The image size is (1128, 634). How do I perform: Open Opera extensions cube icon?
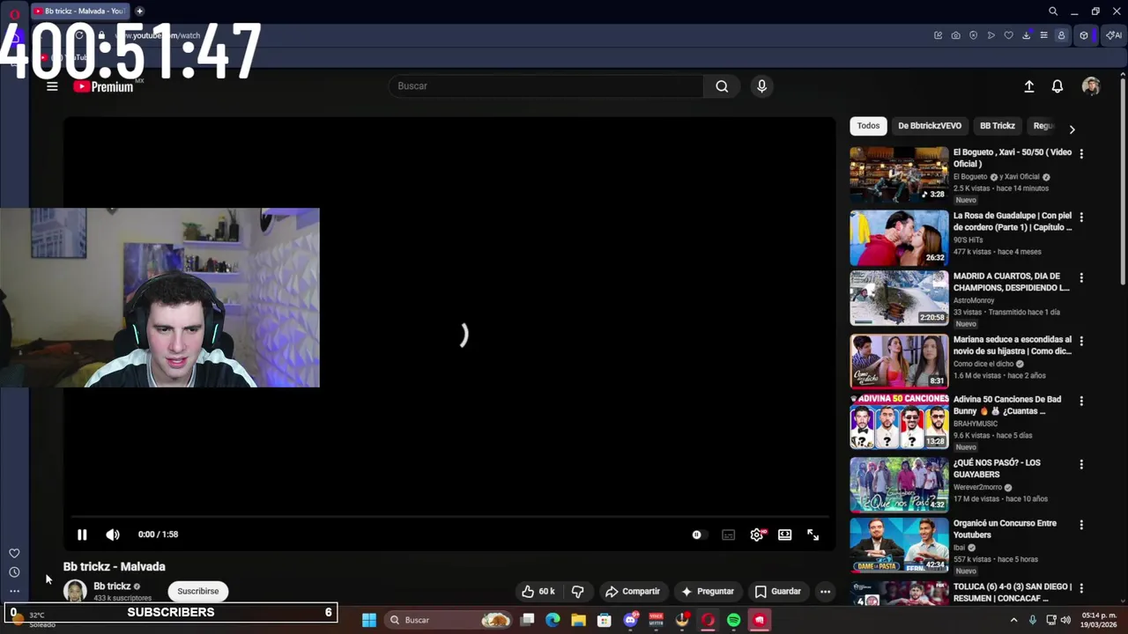[x=1084, y=35]
